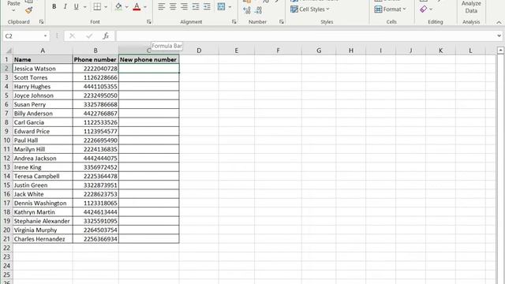Viewport: 505px width, 284px height.
Task: Click Enter checkmark icon
Action: click(x=89, y=36)
